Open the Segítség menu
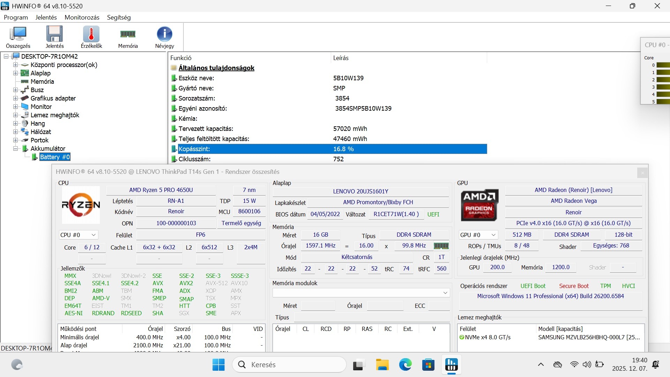The width and height of the screenshot is (670, 377). (119, 17)
